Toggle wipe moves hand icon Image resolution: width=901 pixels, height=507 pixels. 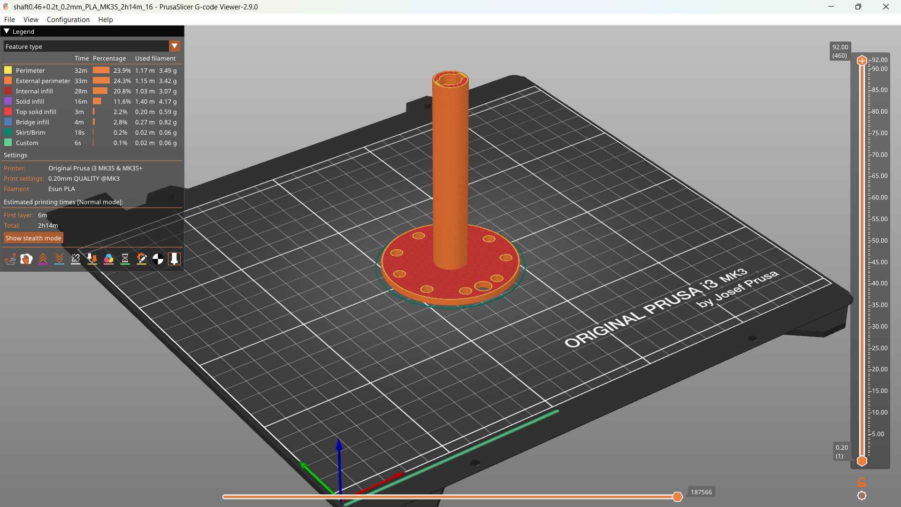click(x=26, y=259)
